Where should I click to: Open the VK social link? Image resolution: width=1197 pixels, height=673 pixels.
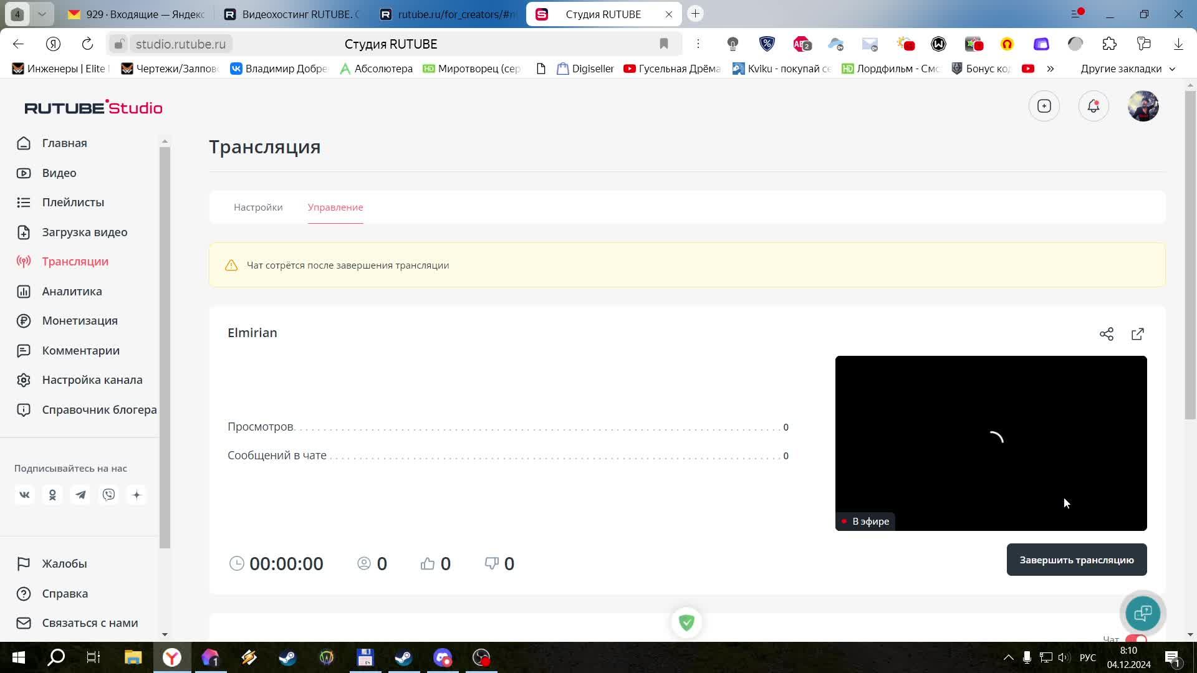[24, 495]
